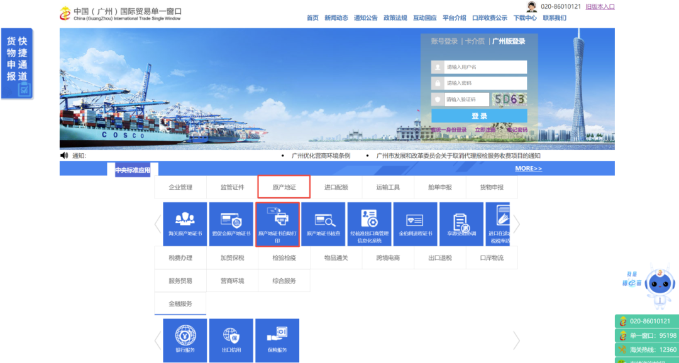This screenshot has height=363, width=679.
Task: Select the 企业管理 category tab
Action: pos(180,187)
